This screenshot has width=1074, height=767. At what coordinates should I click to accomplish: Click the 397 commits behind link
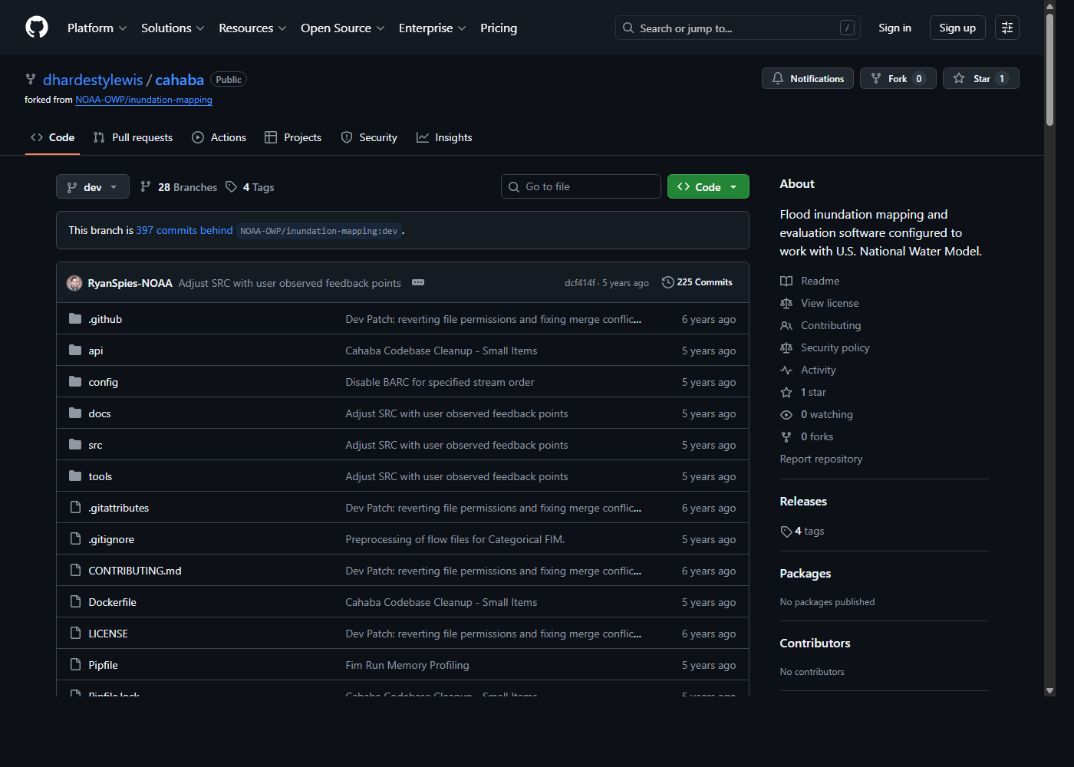183,230
